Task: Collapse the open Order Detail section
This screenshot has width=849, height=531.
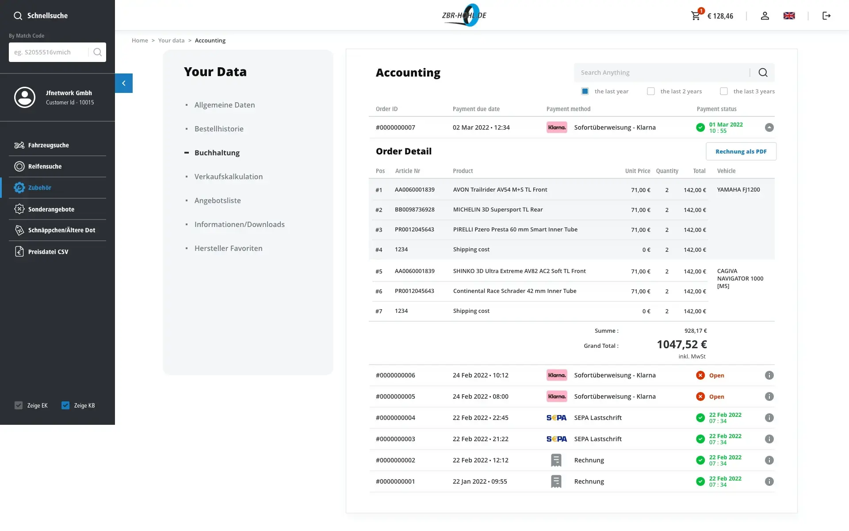Action: [769, 127]
